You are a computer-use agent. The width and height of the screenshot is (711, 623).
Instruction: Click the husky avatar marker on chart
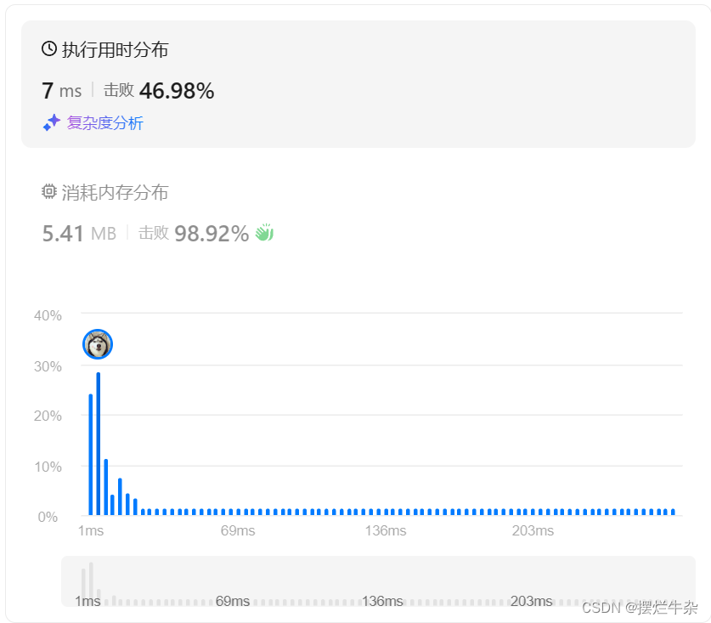click(98, 344)
